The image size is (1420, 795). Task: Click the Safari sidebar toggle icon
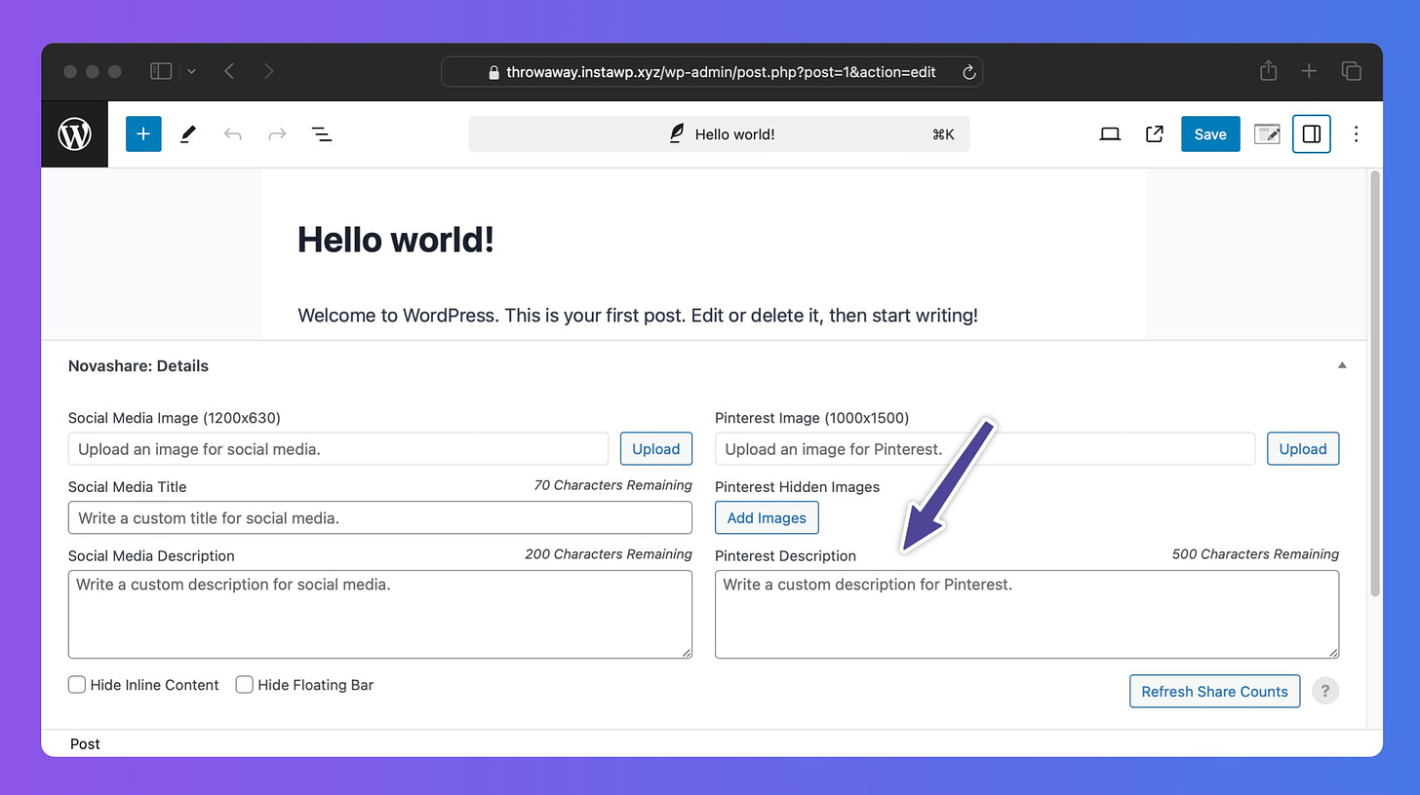coord(161,71)
